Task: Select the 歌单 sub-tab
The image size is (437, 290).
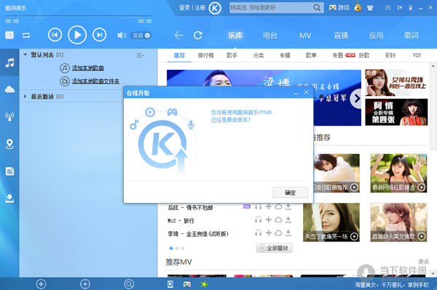Action: [x=311, y=55]
